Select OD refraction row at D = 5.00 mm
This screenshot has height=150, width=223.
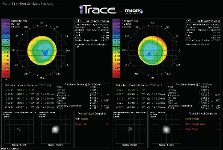point(29,103)
